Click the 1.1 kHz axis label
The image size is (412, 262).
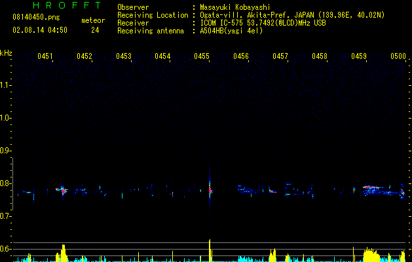(5, 85)
